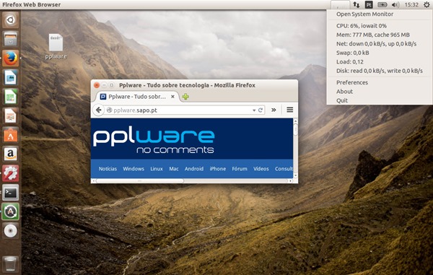Open the Amazon launcher icon

(x=11, y=154)
